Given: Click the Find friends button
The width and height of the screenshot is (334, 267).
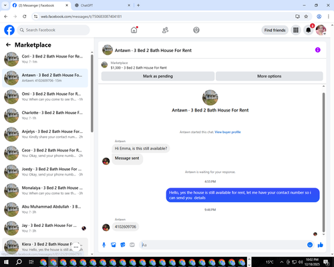Looking at the screenshot, I should 275,30.
